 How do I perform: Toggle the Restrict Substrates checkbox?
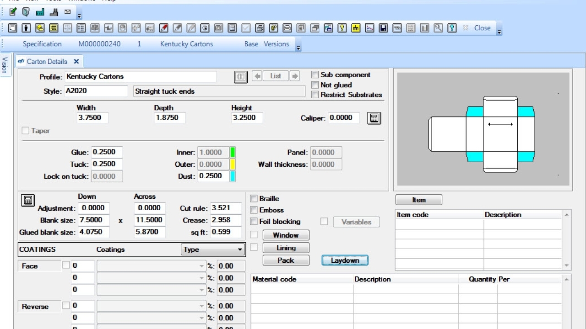(x=315, y=95)
